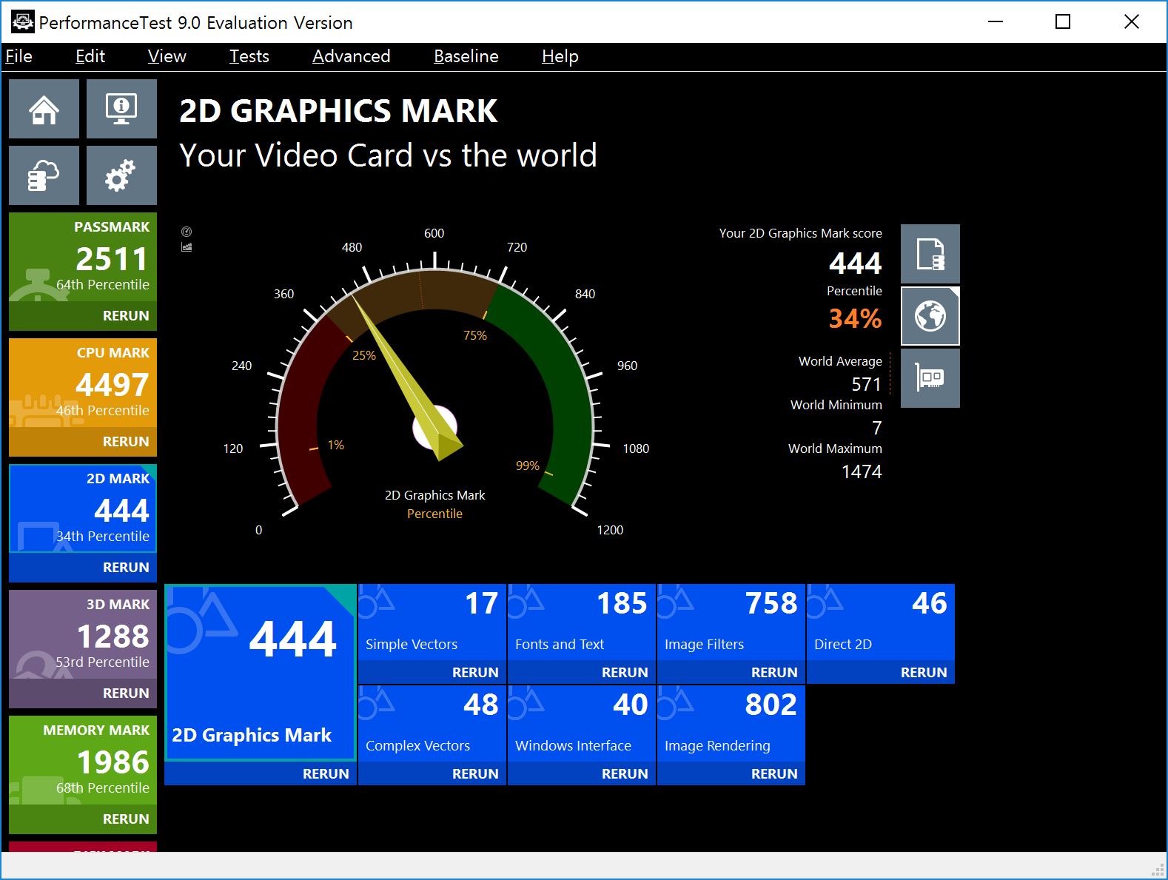Image resolution: width=1168 pixels, height=880 pixels.
Task: Select the PassMark 2511 score tile
Action: [x=83, y=257]
